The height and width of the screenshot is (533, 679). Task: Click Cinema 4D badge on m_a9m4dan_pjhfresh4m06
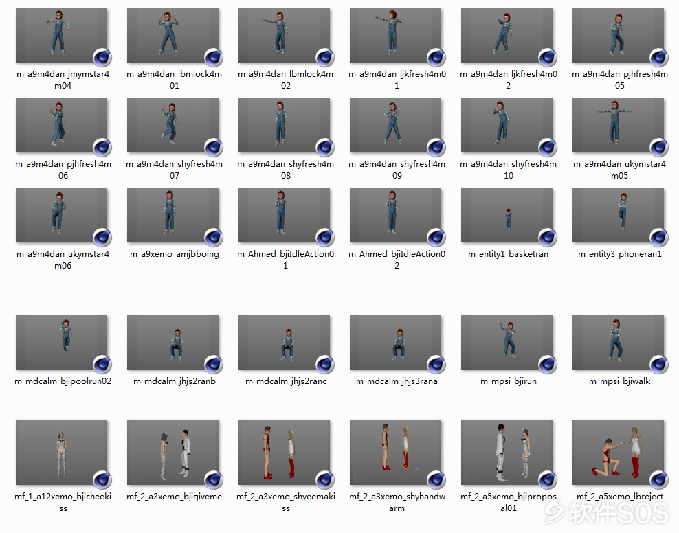pos(102,148)
